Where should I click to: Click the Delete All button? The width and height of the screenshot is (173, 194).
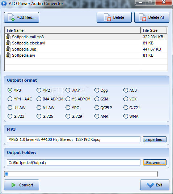(x=152, y=17)
